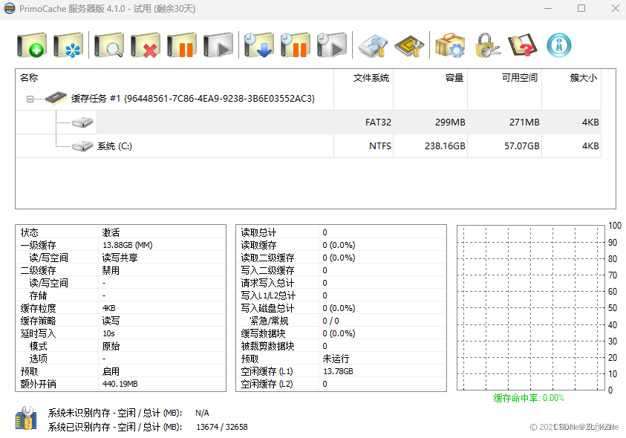Viewport: 626px width, 438px height.
Task: Click the 文件系统 column header
Action: click(x=363, y=77)
